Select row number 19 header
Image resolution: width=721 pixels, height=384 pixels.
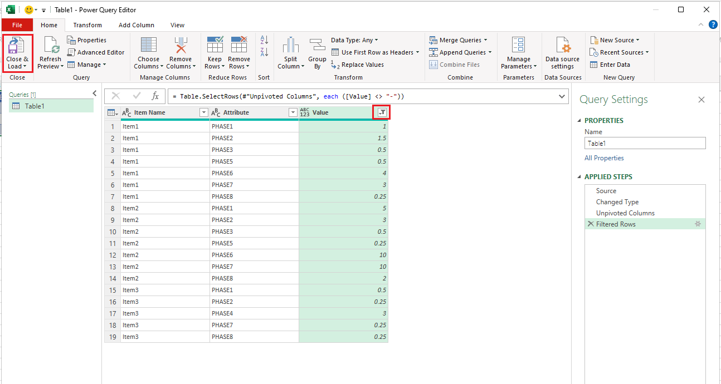(x=113, y=337)
